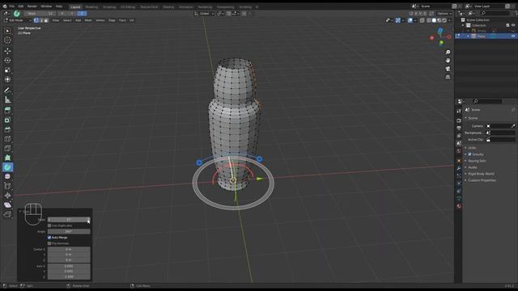Select the Inset Faces tool
Viewport: 518px width, 291px height.
click(7, 120)
